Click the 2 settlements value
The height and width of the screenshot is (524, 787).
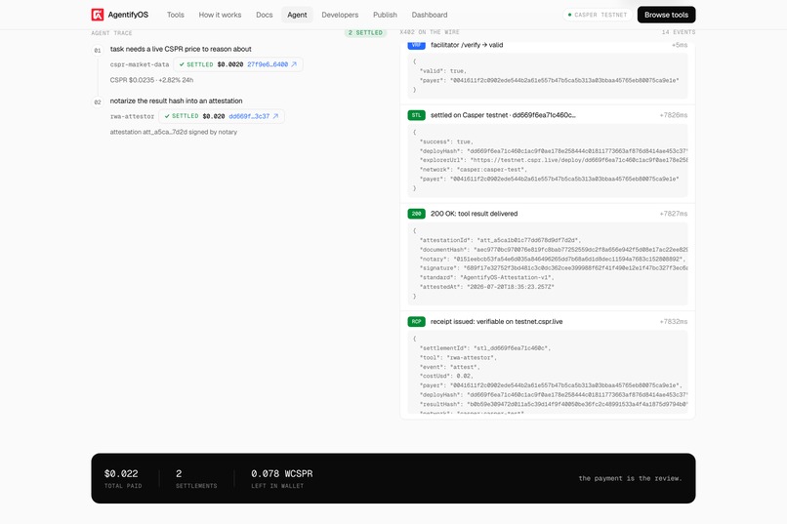[x=179, y=473]
